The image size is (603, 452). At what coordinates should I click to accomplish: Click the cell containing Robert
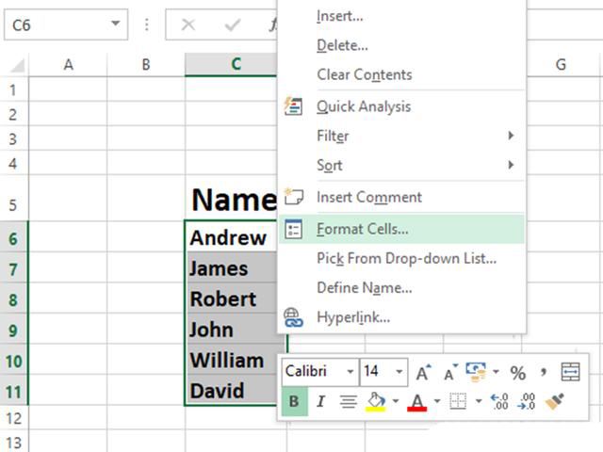(231, 299)
